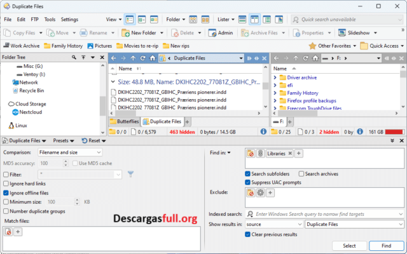This screenshot has width=407, height=254.
Task: Collapse the Size: 48.8 MB duplicate group
Action: click(113, 82)
